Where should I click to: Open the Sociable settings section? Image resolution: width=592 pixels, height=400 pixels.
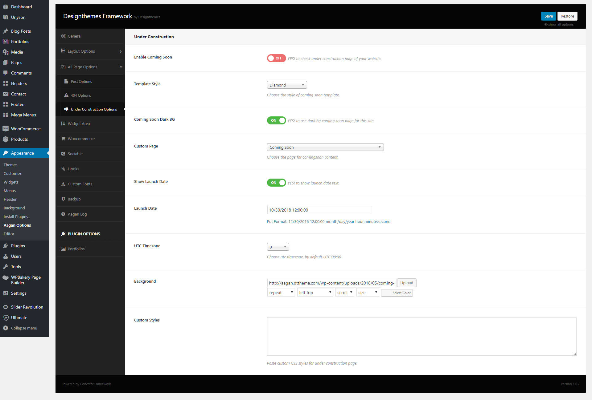point(90,154)
